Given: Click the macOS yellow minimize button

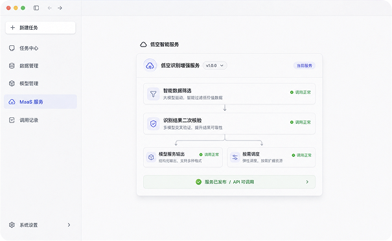Looking at the screenshot, I should tap(16, 8).
